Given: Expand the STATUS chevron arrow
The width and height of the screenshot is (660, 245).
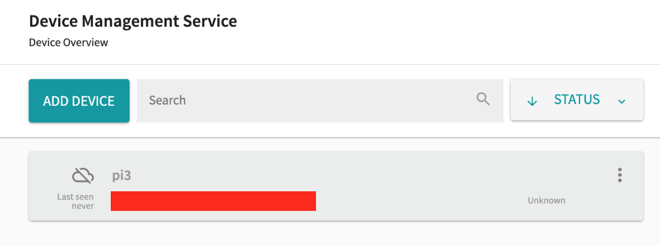Looking at the screenshot, I should (x=622, y=101).
